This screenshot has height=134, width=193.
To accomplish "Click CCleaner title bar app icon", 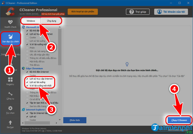I will 3,3.
